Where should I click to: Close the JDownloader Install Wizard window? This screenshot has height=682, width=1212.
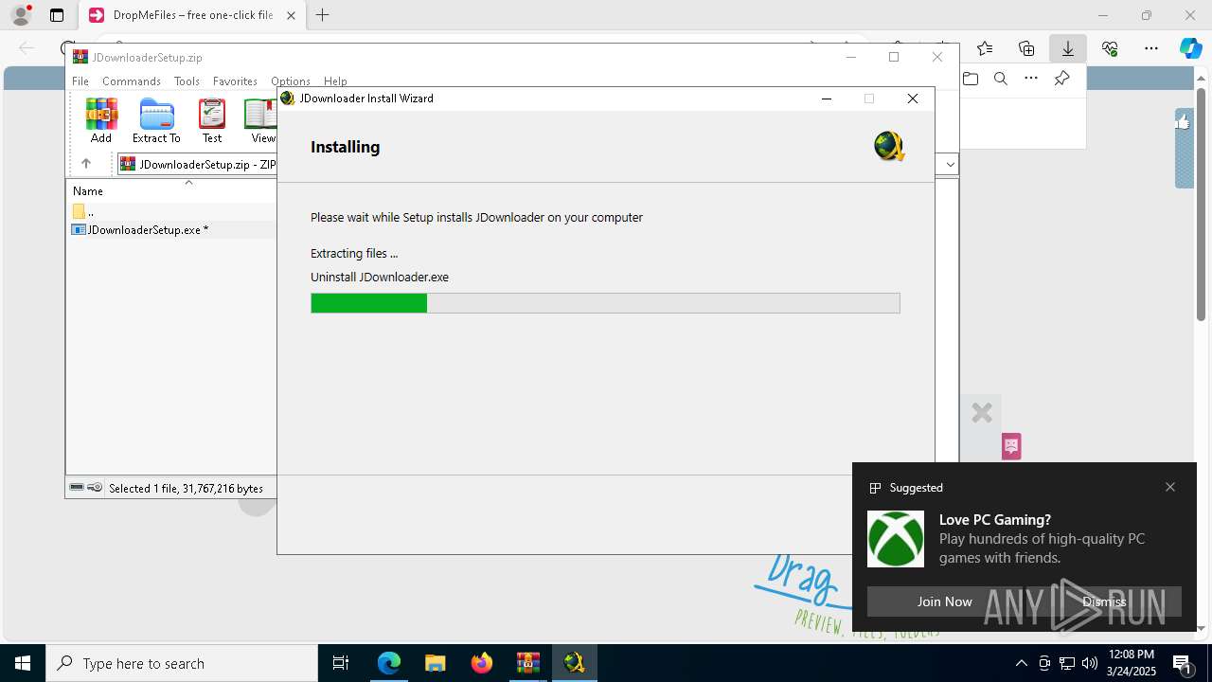[x=913, y=99]
